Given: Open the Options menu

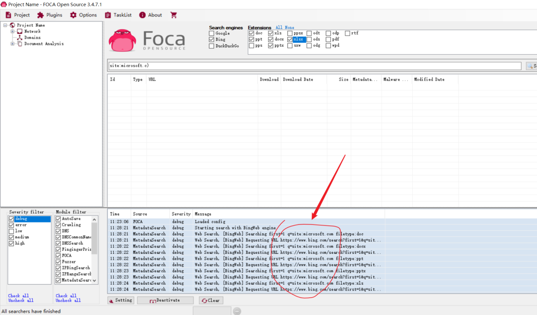Looking at the screenshot, I should pos(83,15).
